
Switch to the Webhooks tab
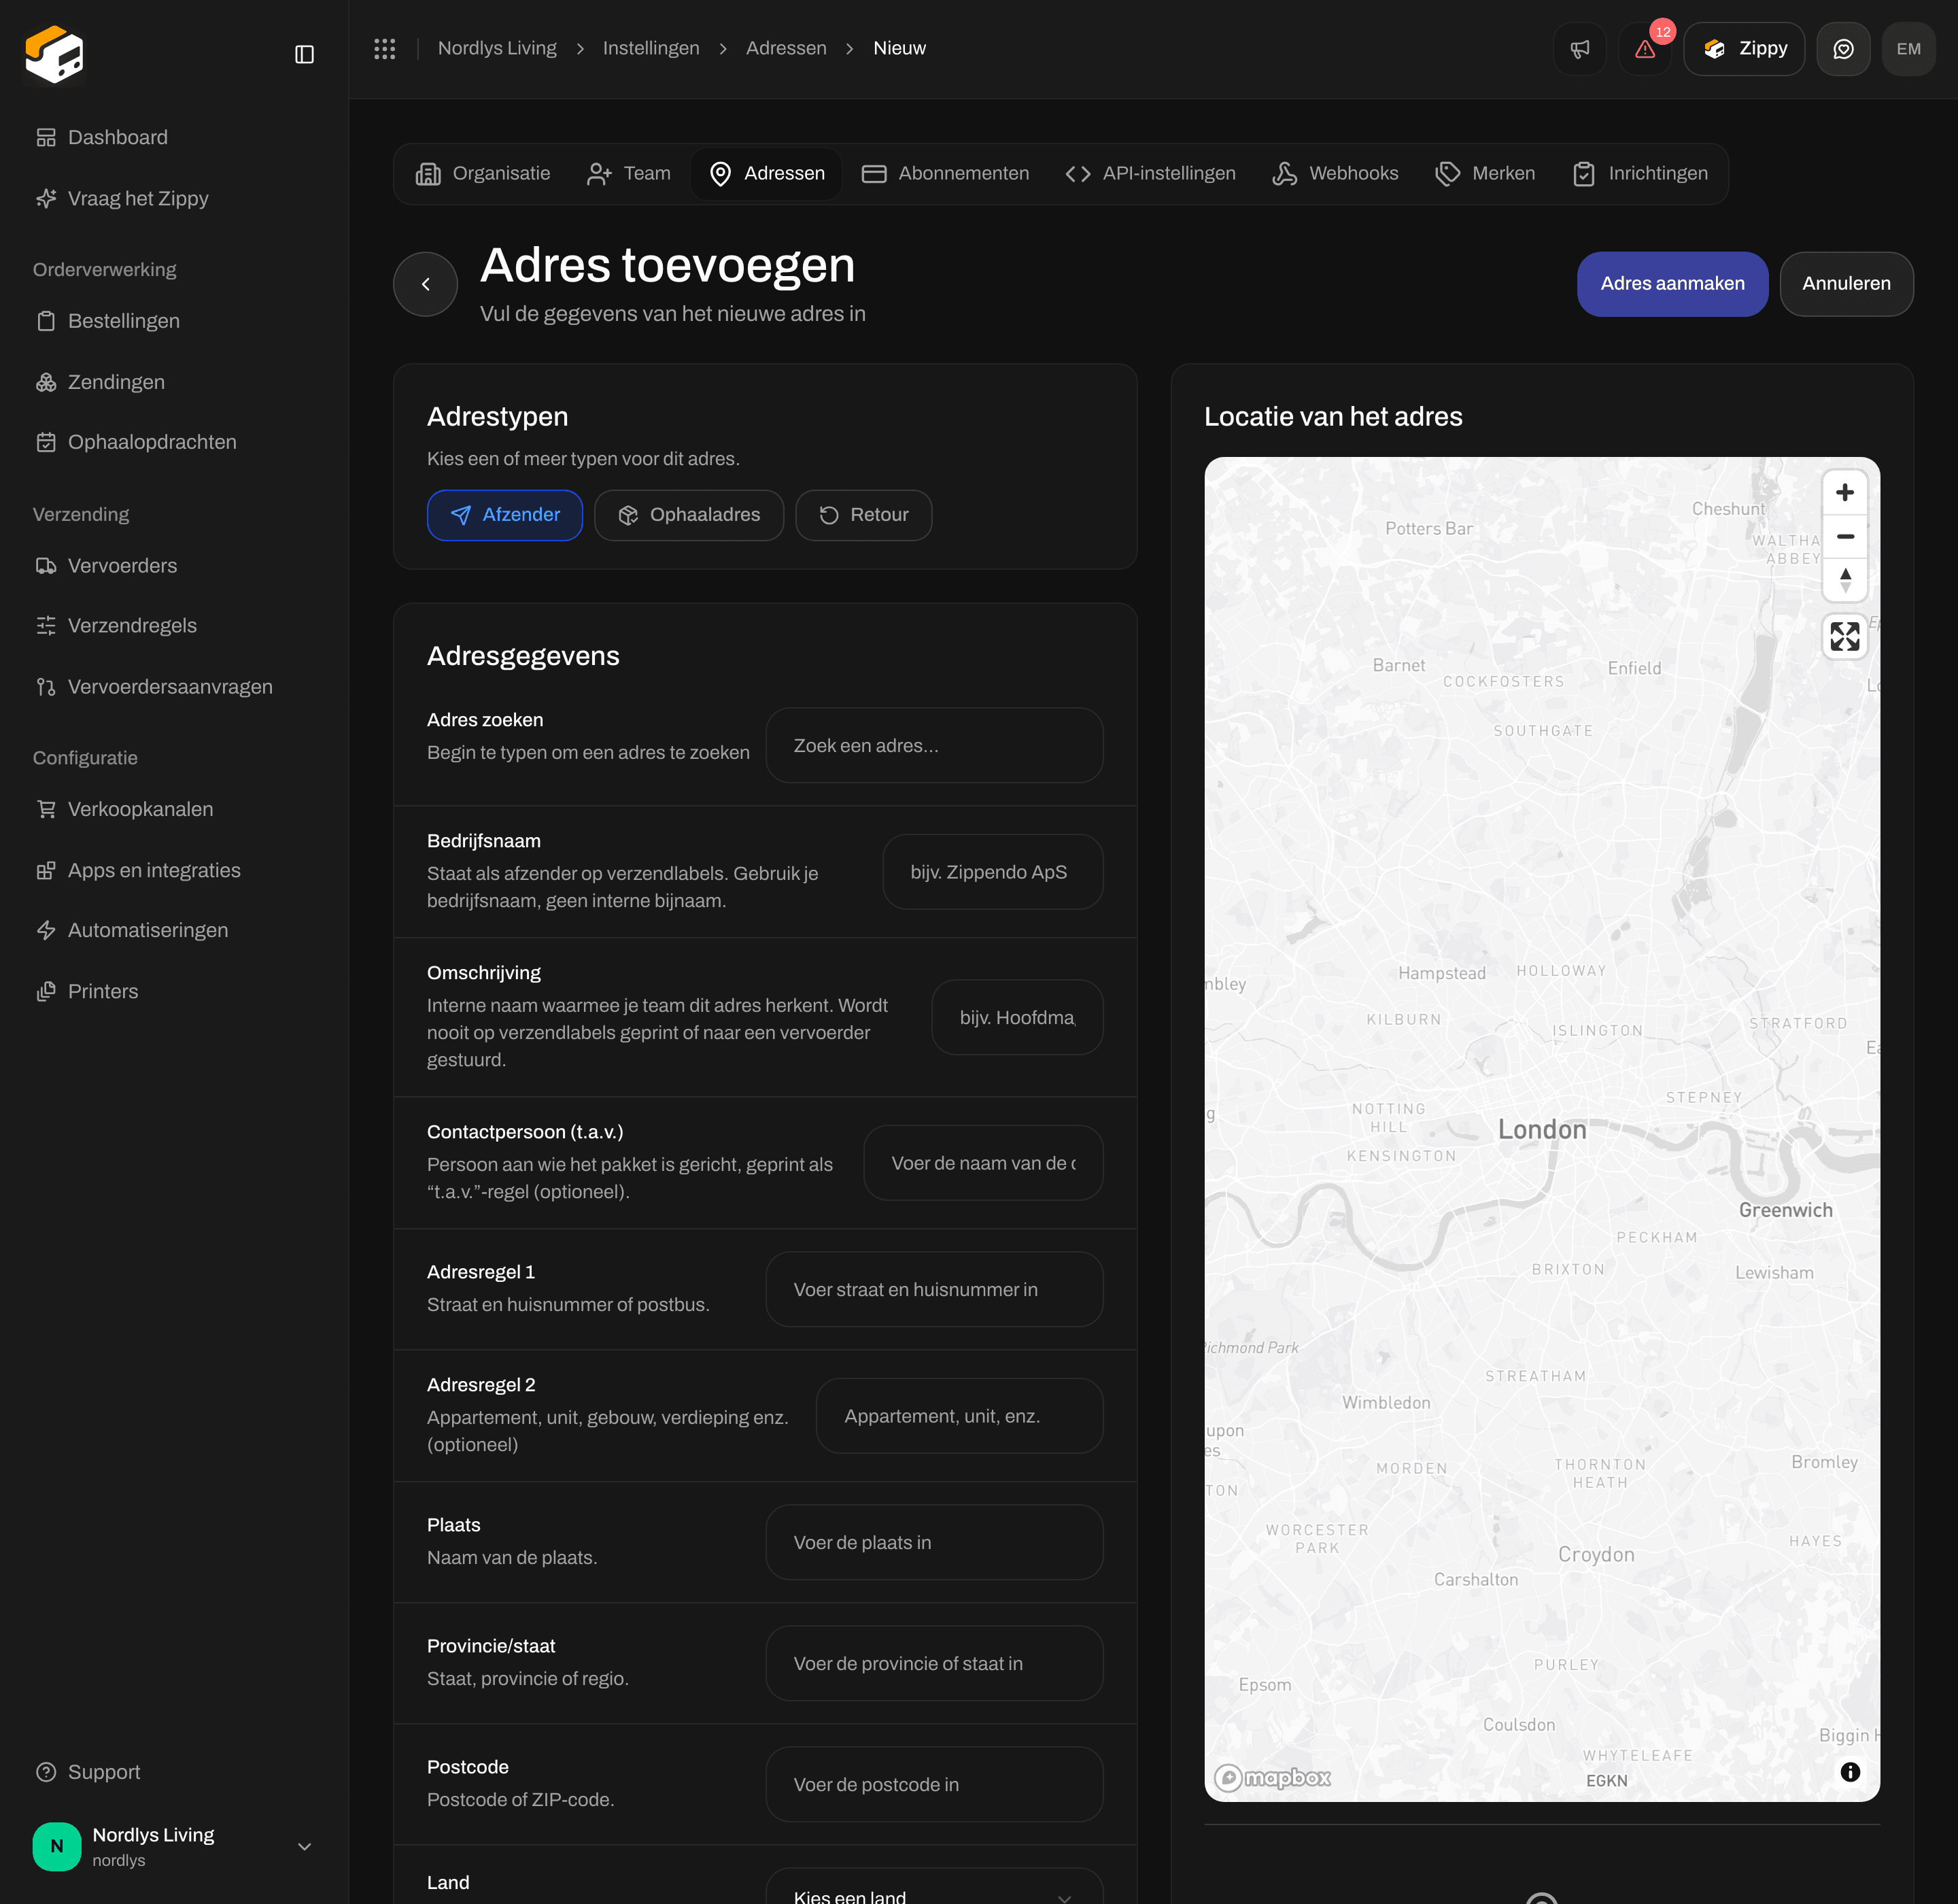(x=1335, y=174)
